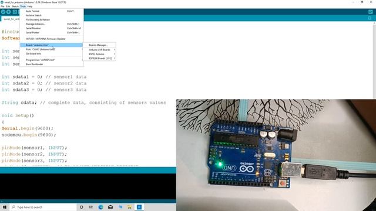Click 'Serial.begin(9600);' code line
This screenshot has width=376, height=211.
click(28, 128)
